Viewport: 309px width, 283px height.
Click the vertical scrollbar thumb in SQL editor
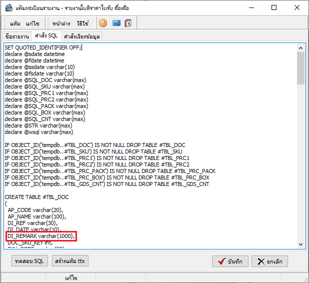[x=300, y=67]
